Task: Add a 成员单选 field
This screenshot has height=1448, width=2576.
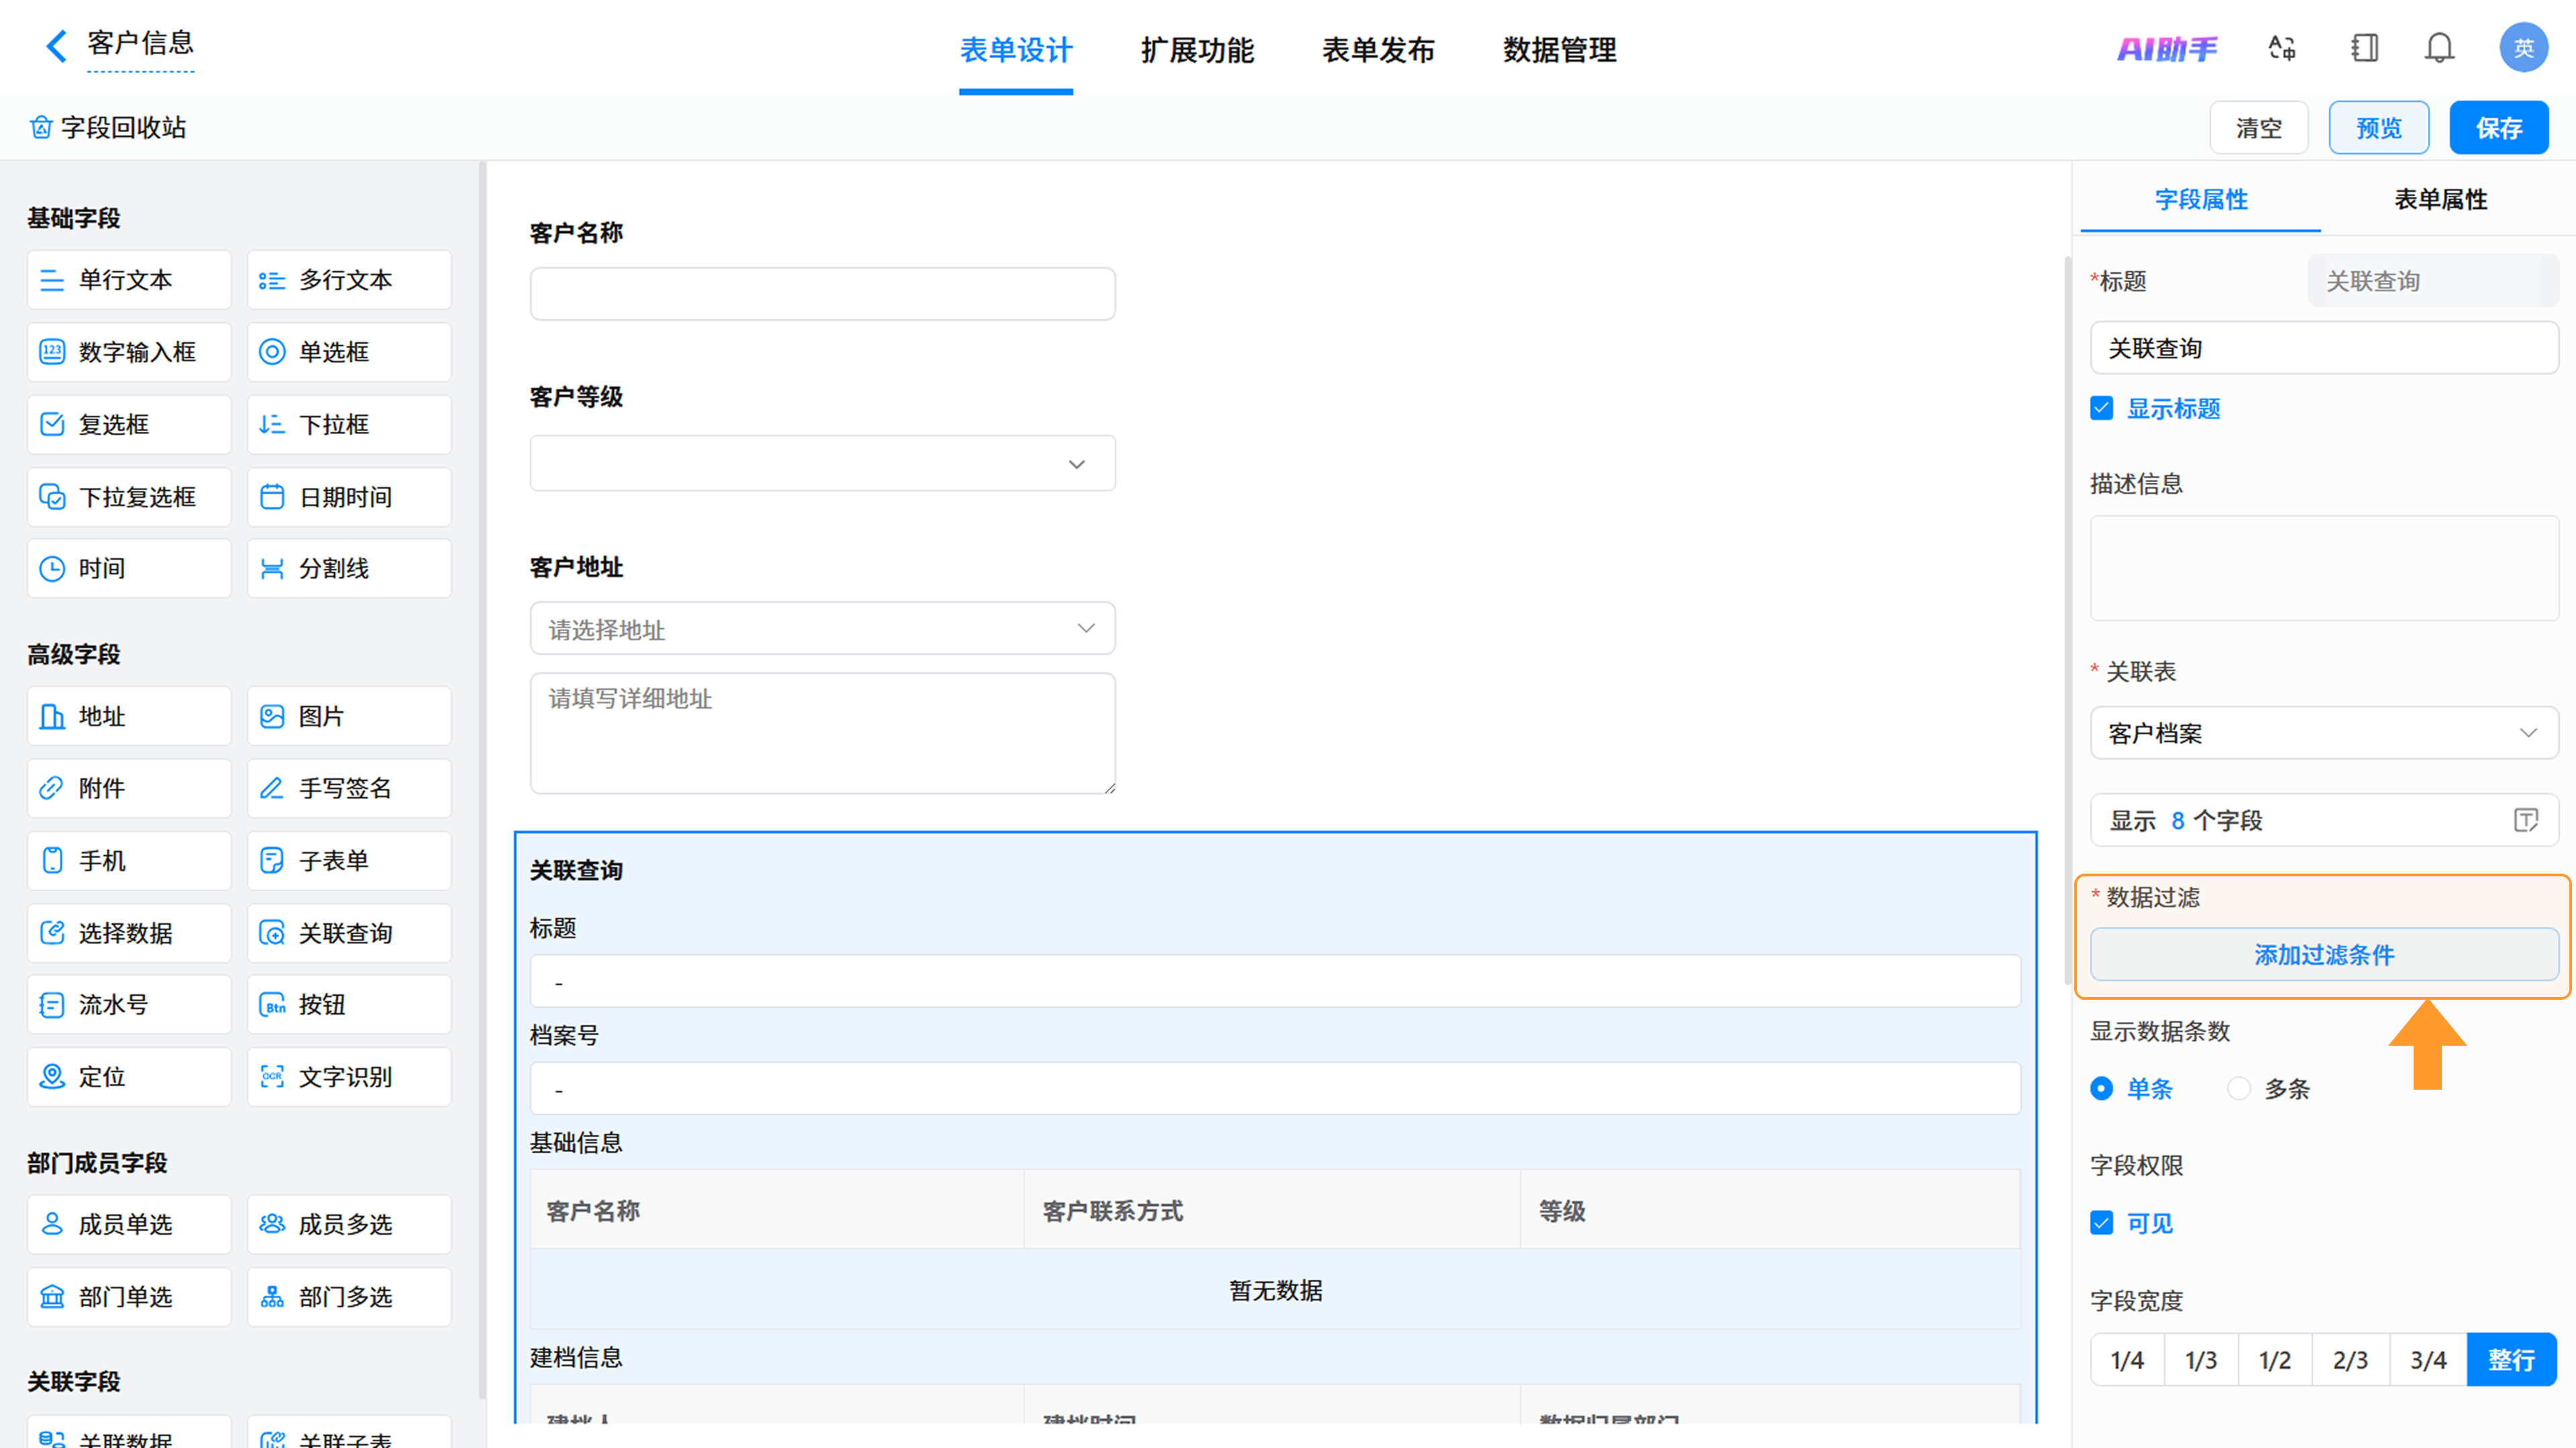Action: click(129, 1224)
